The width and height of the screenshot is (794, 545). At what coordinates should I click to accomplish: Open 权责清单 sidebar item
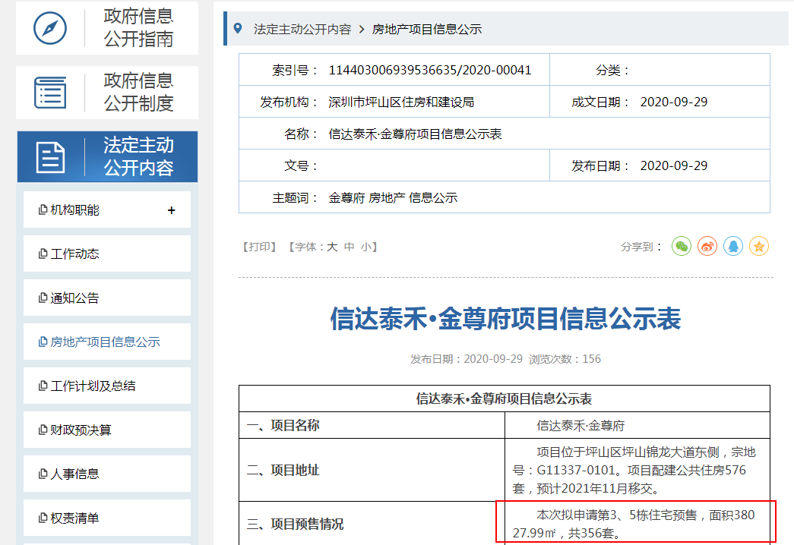[x=107, y=518]
